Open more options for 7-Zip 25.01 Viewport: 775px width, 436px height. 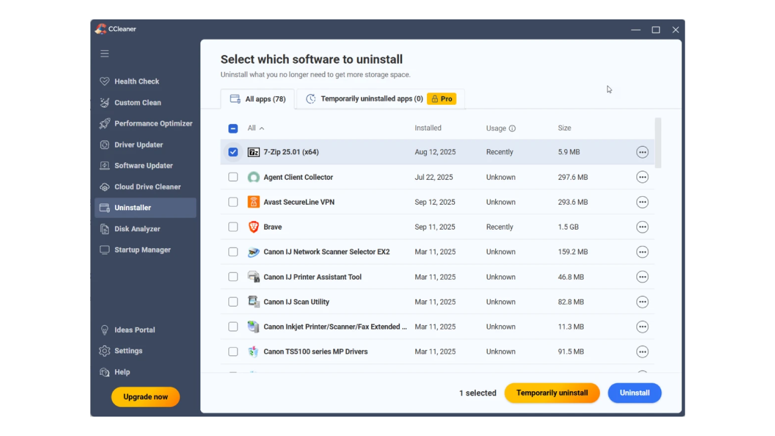pos(642,152)
